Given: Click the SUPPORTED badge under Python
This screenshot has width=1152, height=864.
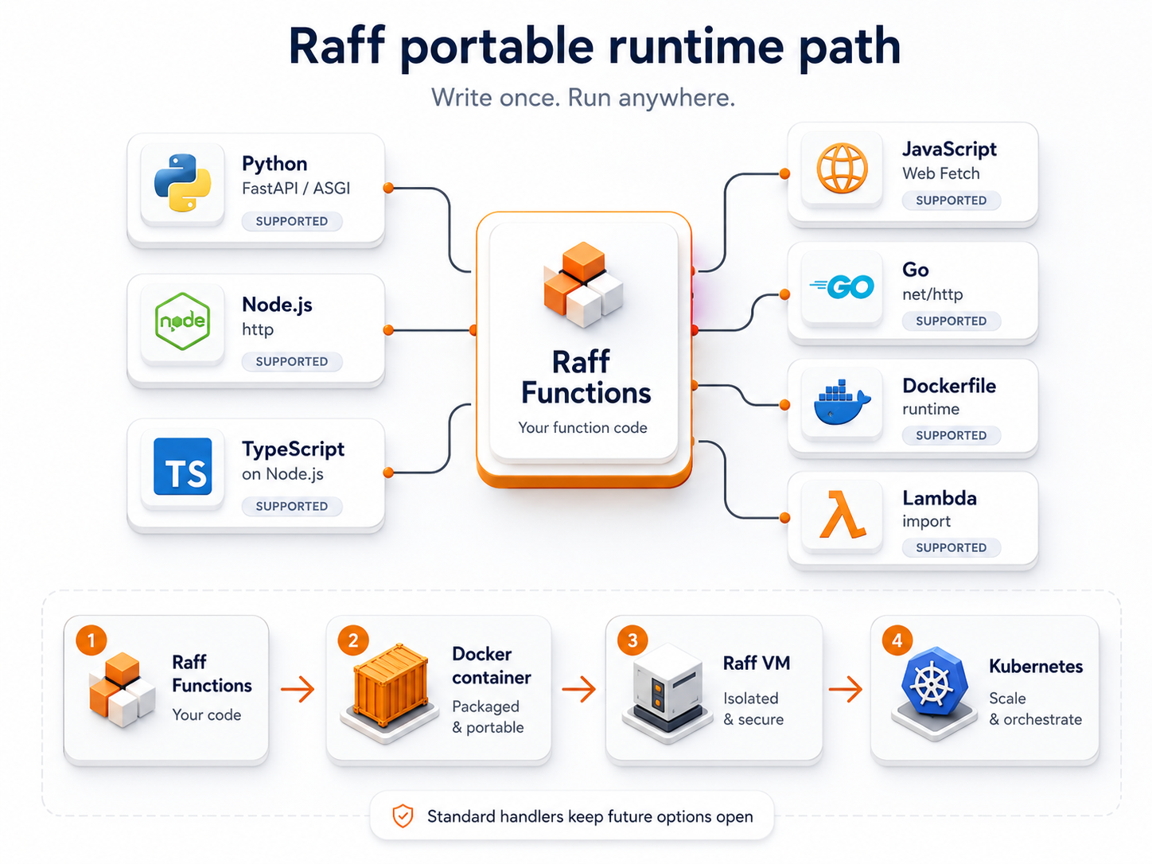Looking at the screenshot, I should coord(292,221).
